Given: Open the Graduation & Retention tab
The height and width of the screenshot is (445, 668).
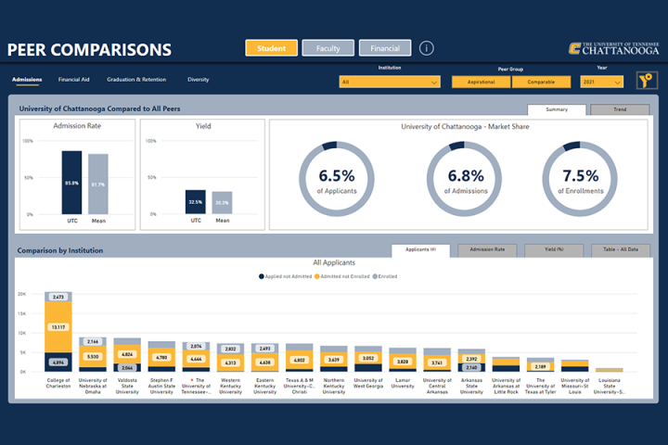Looking at the screenshot, I should (136, 80).
